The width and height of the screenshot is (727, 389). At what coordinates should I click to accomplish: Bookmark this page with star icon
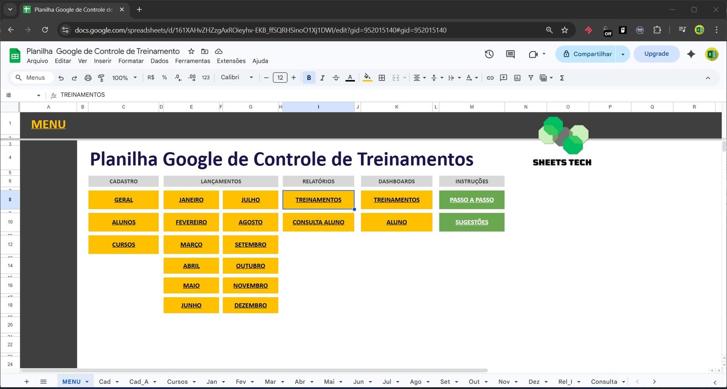coord(564,30)
